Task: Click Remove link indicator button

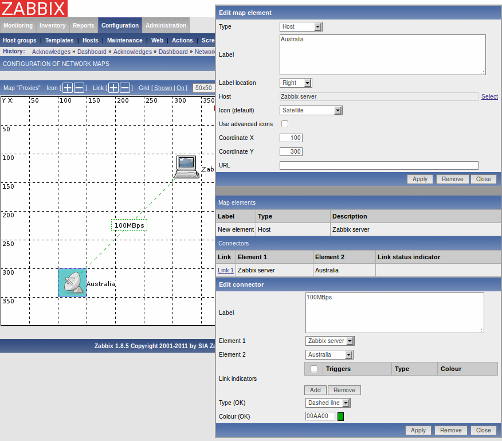Action: click(x=344, y=390)
